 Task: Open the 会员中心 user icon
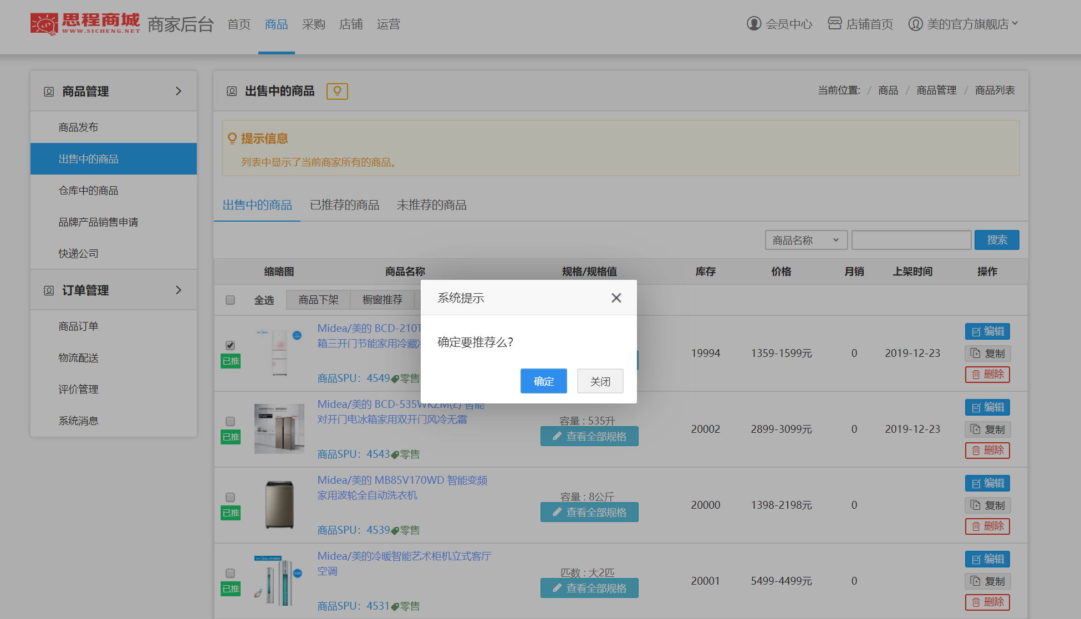754,24
